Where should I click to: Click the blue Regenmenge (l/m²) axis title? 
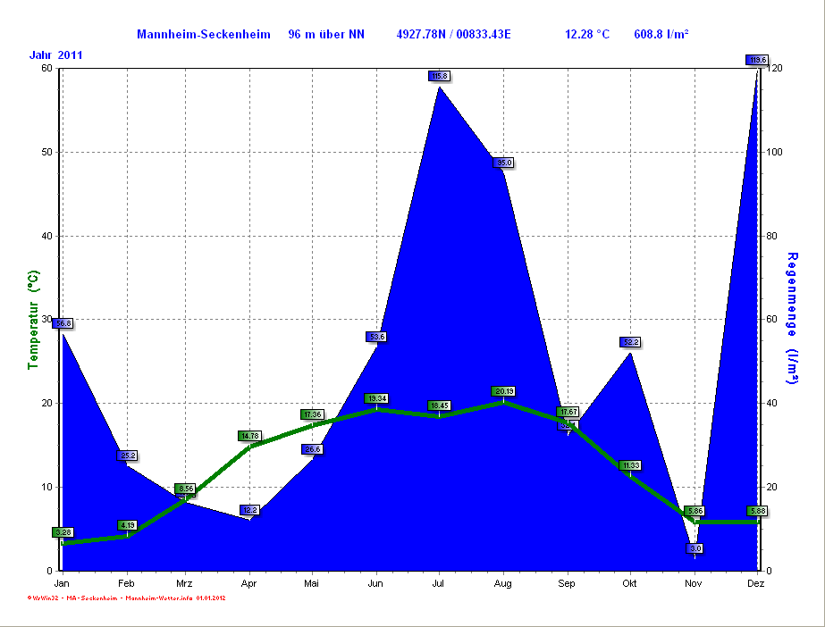[x=792, y=318]
